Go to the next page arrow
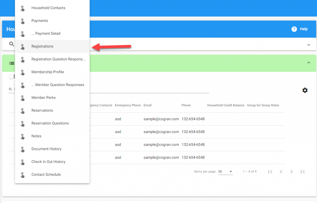The height and width of the screenshot is (203, 317). click(291, 172)
